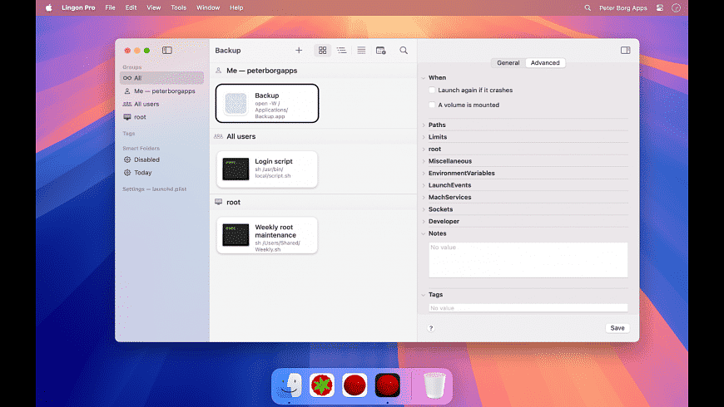Switch to grid icon view
724x407 pixels.
point(323,51)
